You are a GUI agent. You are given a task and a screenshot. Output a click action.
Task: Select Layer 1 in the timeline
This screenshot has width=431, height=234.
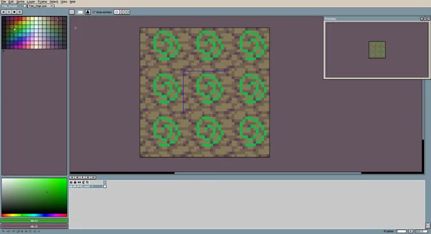(x=92, y=186)
